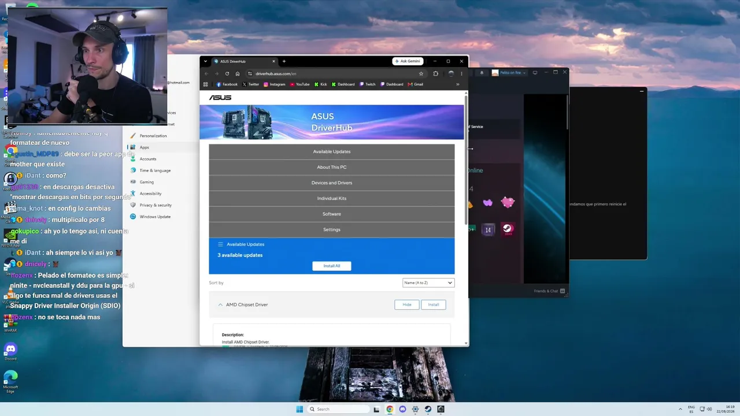The width and height of the screenshot is (740, 416).
Task: Open Accessibility in Windows Settings
Action: (150, 194)
